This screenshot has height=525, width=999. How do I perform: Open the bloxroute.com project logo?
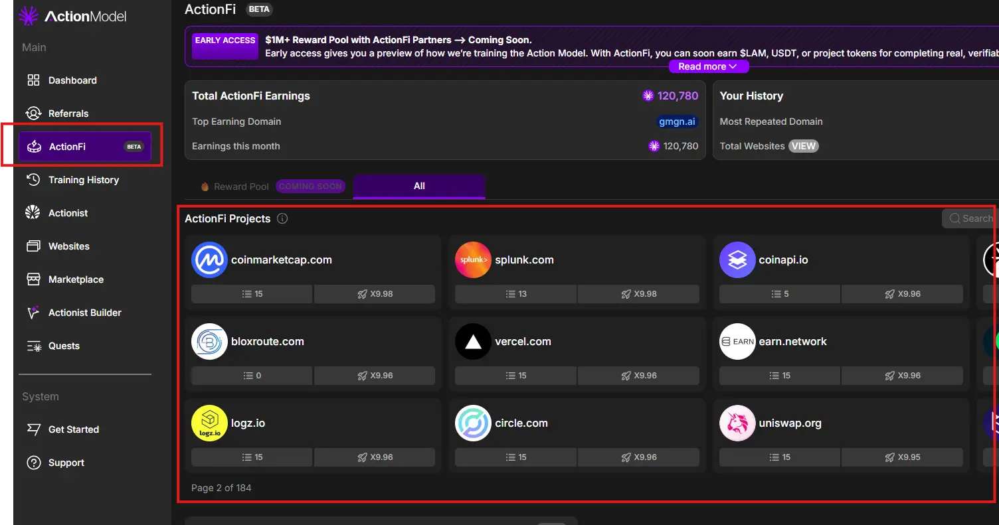coord(209,341)
